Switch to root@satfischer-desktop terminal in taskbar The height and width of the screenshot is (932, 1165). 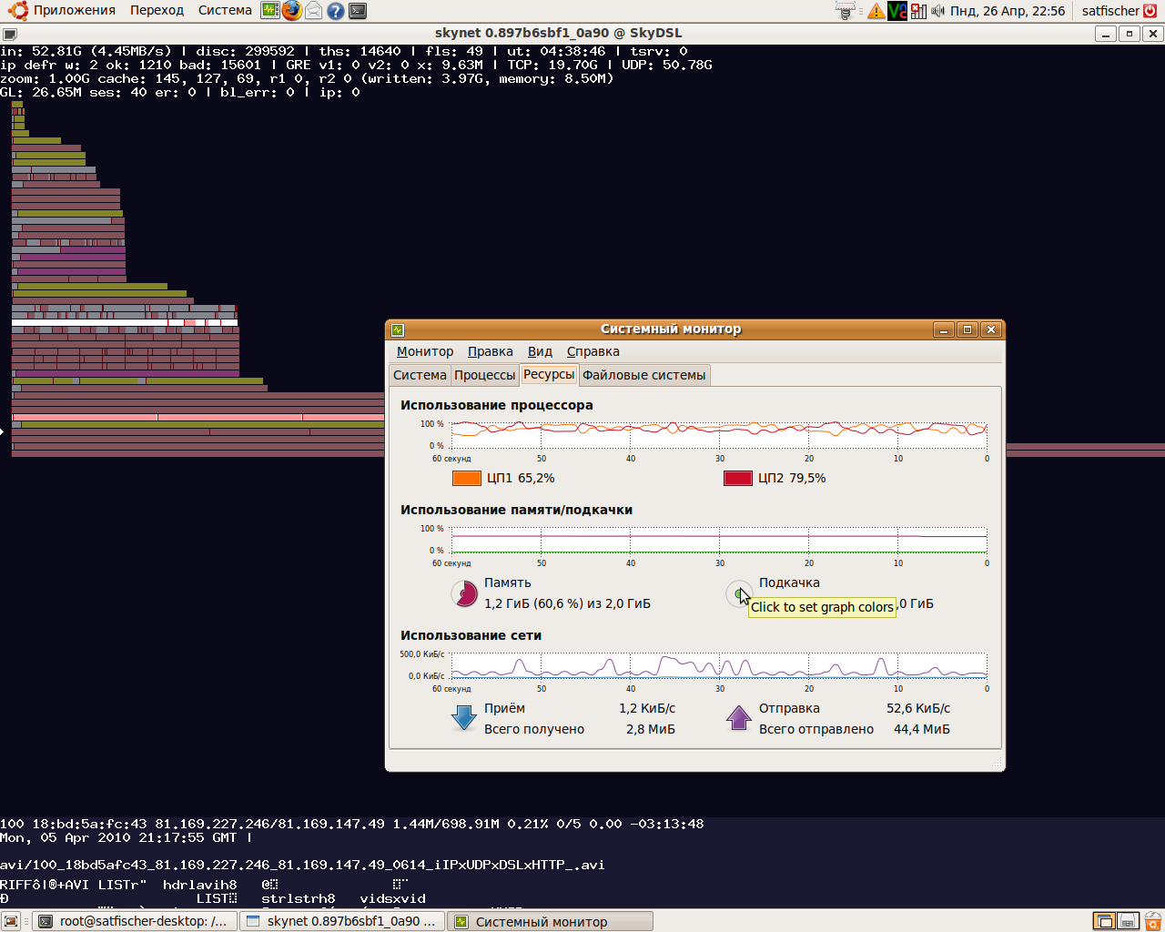click(135, 921)
